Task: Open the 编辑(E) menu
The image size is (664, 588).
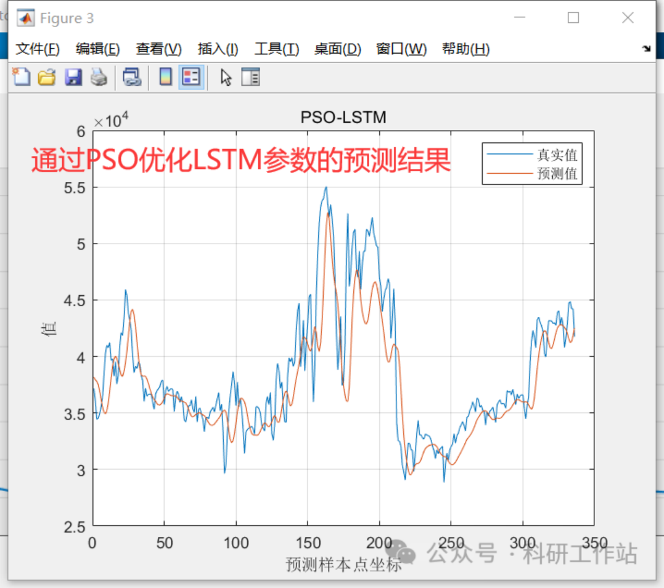Action: (98, 49)
